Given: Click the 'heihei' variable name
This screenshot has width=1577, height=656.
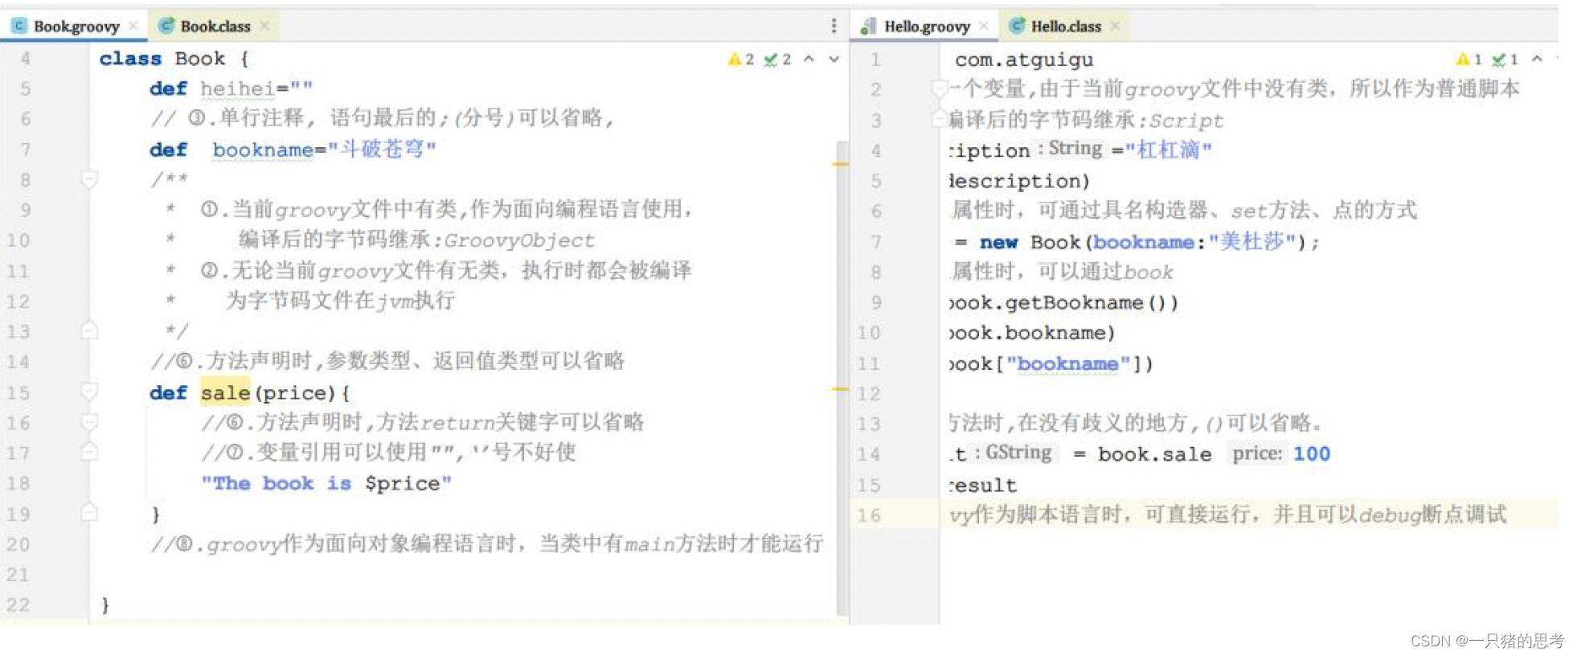Looking at the screenshot, I should click(x=237, y=88).
